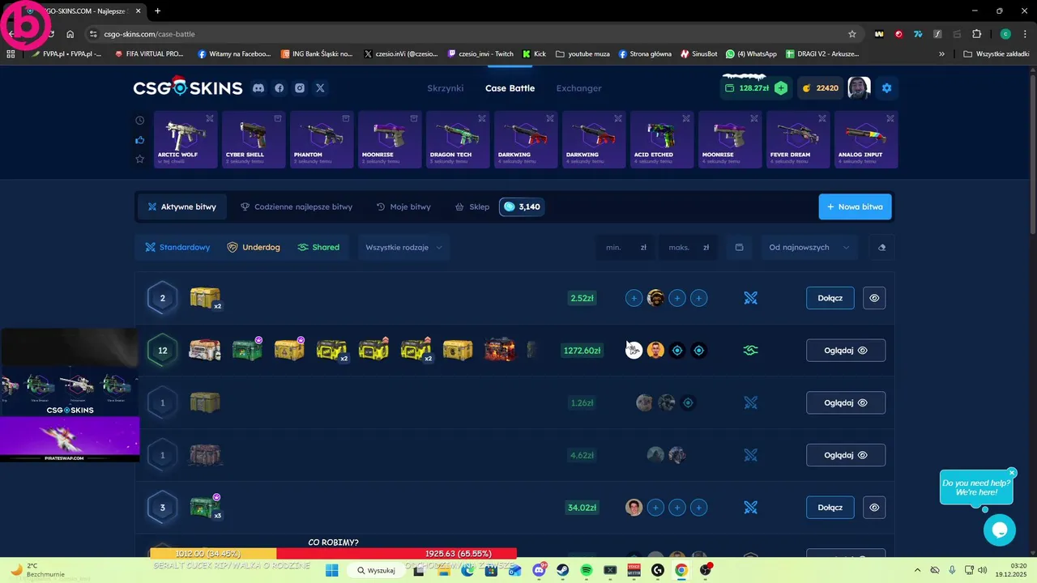1037x583 pixels.
Task: Open the Analog Input drop card
Action: pyautogui.click(x=866, y=139)
